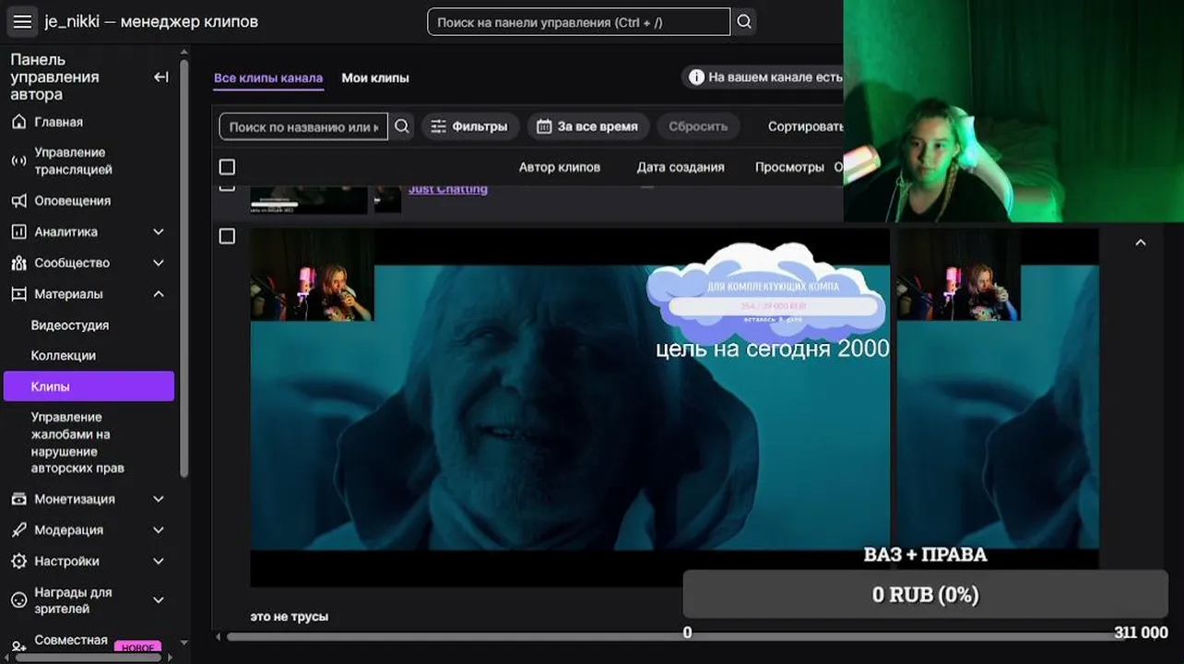Click the Просмотры column header
1184x664 pixels.
click(789, 167)
